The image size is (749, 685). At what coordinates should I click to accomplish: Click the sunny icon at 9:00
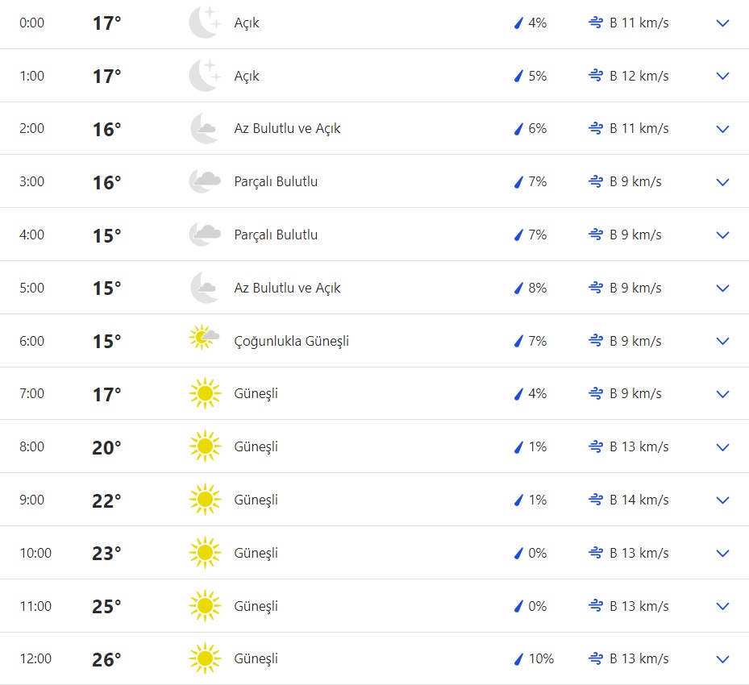pyautogui.click(x=204, y=500)
